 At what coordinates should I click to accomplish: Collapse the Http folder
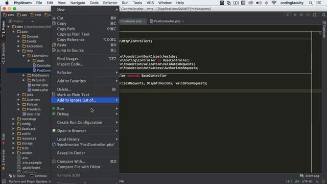[x=18, y=51]
